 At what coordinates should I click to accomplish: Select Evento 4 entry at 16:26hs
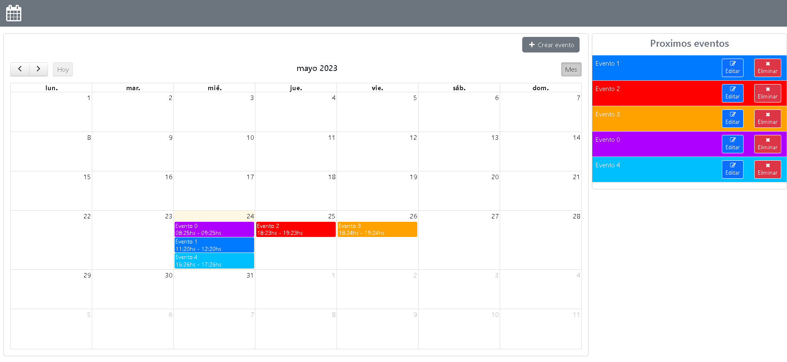click(214, 261)
